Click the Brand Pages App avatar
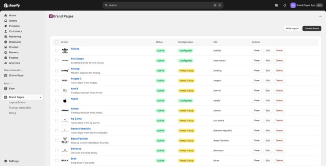Viewport: 326px width, 166px height. [293, 5]
